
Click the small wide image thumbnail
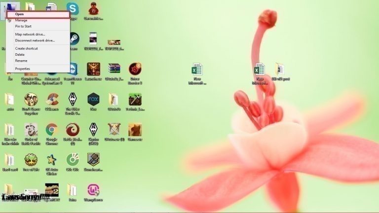(114, 42)
